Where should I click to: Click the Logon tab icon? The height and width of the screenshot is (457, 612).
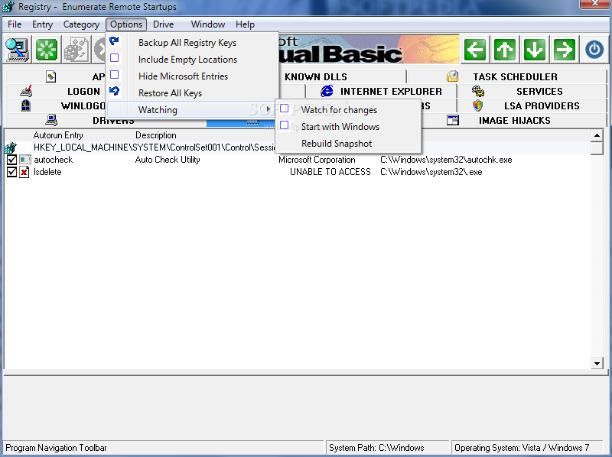[26, 91]
